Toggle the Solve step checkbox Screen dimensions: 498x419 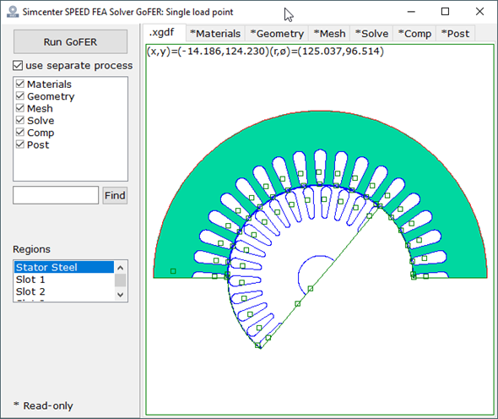coord(20,120)
